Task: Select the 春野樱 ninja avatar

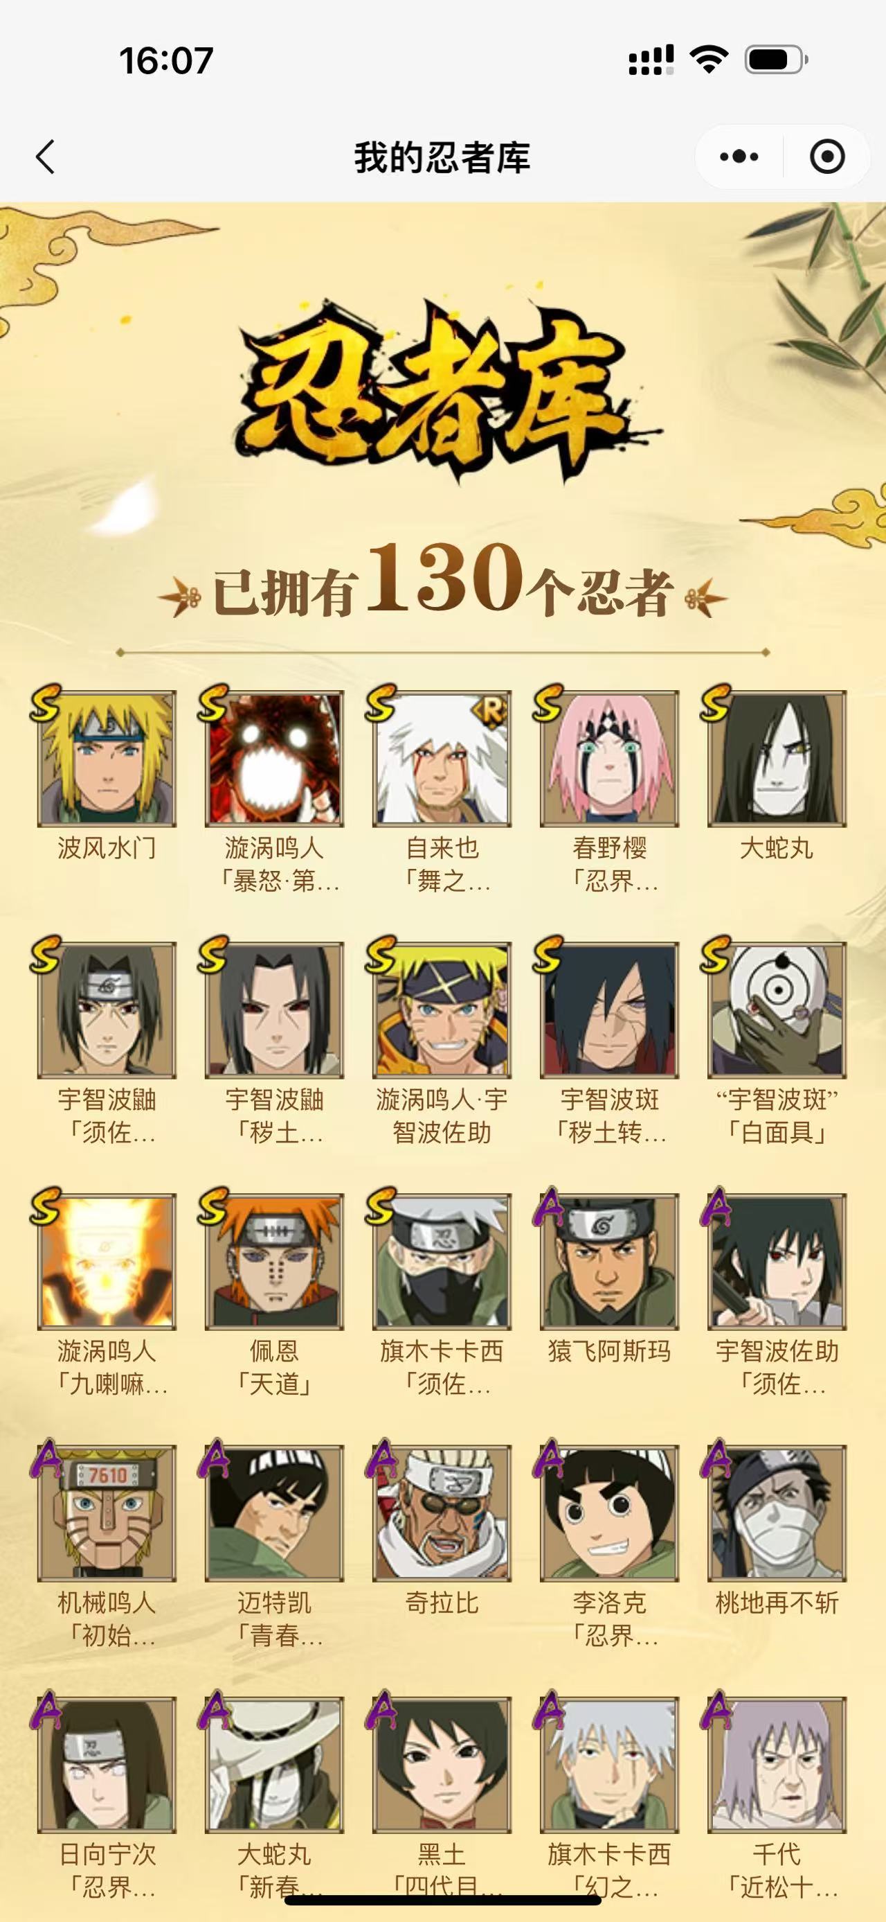Action: (x=610, y=758)
